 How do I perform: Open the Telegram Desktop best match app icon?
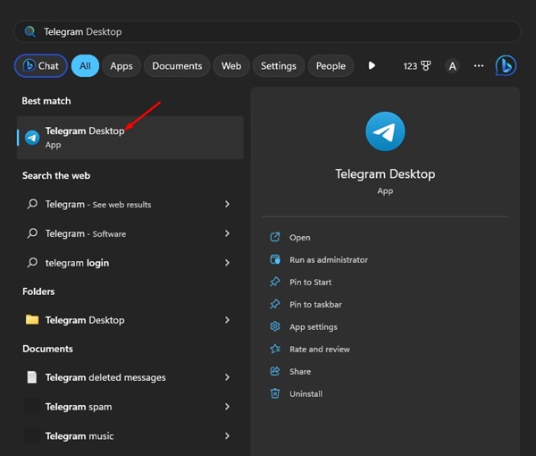(32, 138)
